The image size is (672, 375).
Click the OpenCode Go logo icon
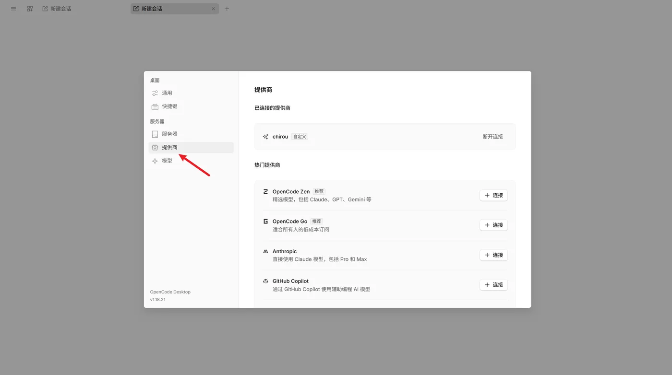point(265,222)
